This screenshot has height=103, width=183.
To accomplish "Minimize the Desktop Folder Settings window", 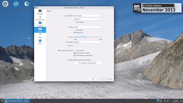I will (108, 8).
